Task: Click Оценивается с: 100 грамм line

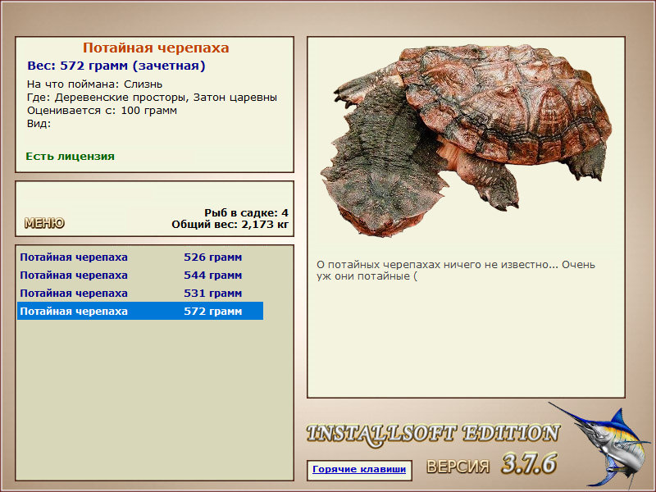Action: (102, 111)
